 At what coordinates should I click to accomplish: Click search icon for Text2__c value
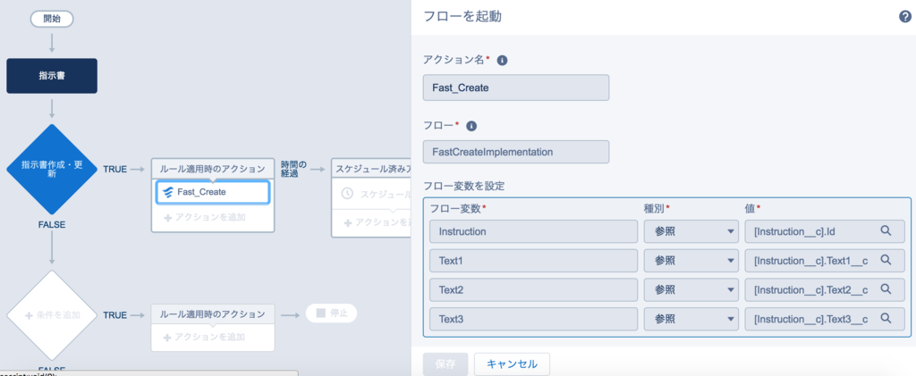pos(886,289)
